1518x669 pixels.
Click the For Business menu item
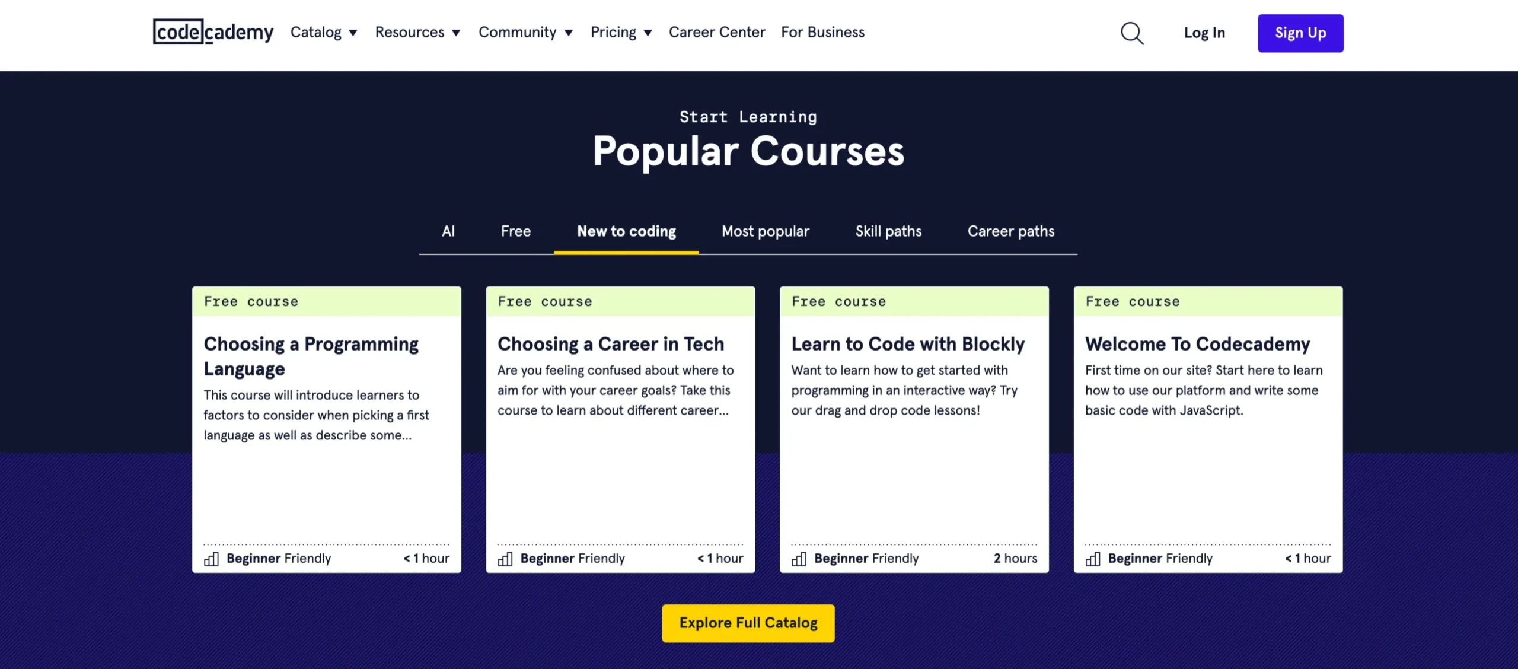(x=823, y=33)
